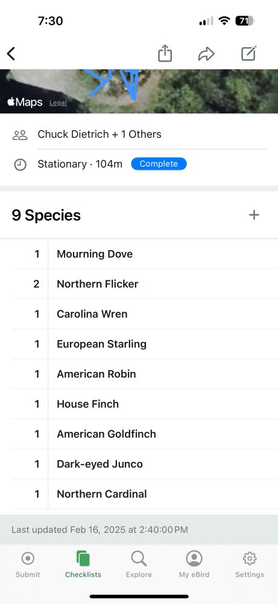
Task: Tap the count for Carolina Wren
Action: pos(37,314)
